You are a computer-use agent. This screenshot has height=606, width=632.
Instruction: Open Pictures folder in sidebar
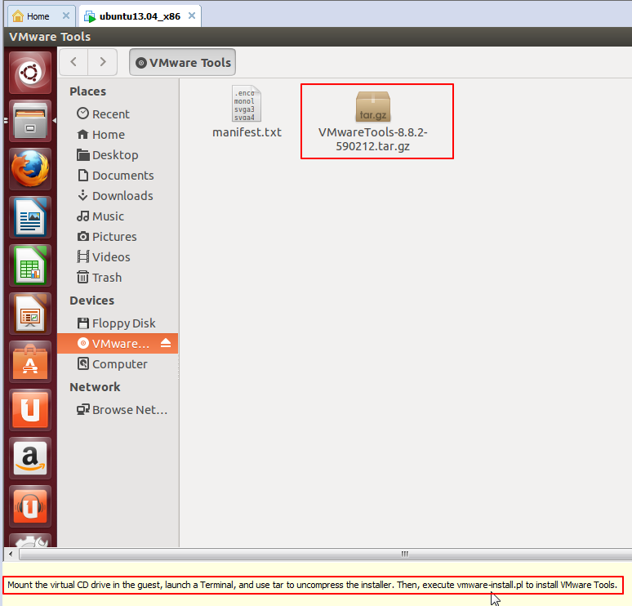[118, 237]
